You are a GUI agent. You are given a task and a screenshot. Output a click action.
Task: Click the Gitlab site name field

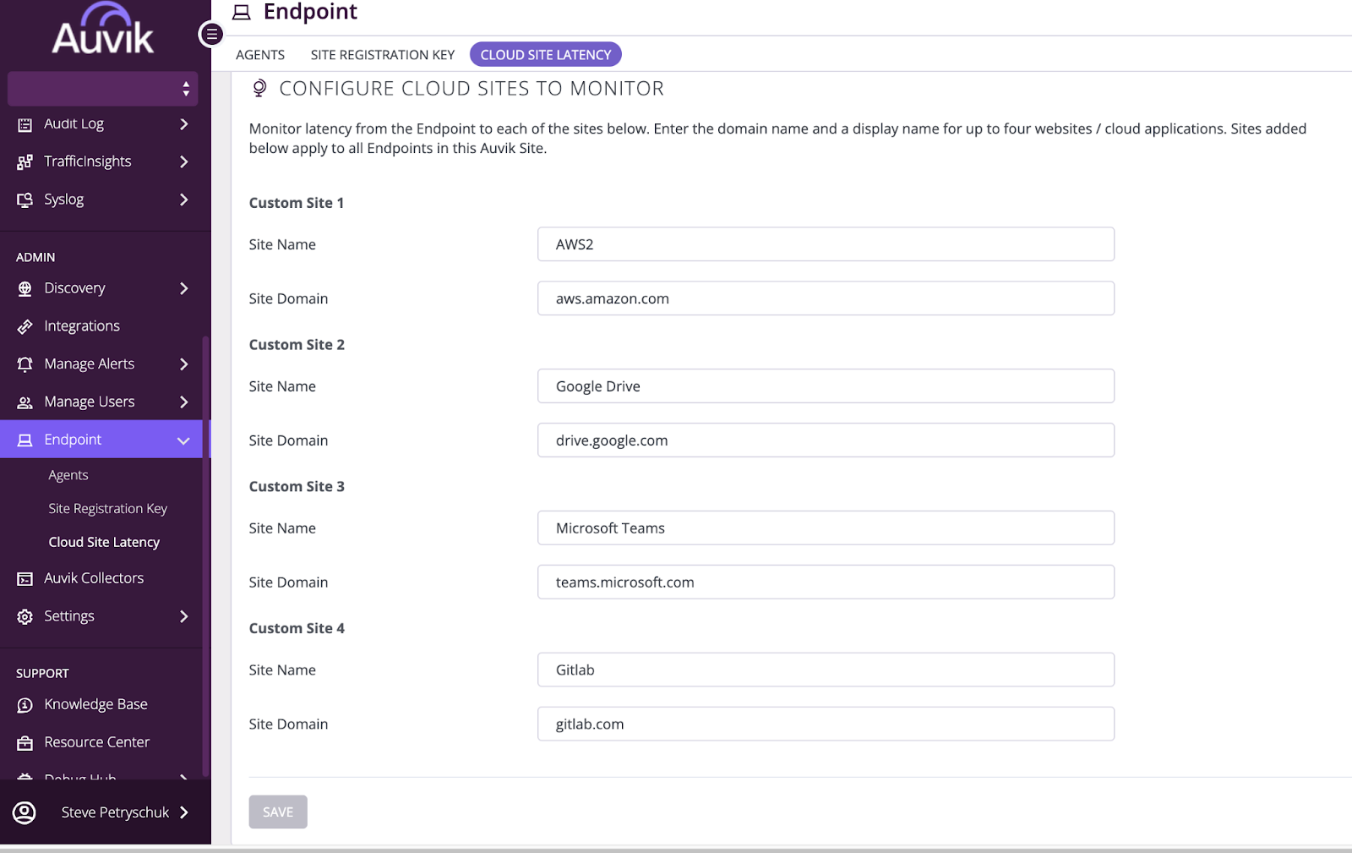coord(826,670)
